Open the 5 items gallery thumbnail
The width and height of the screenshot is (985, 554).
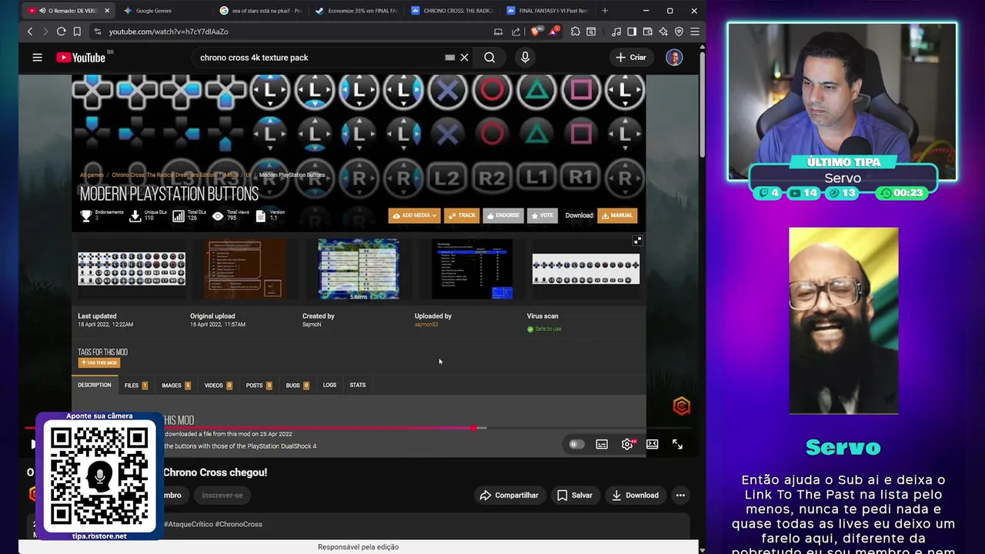coord(359,269)
